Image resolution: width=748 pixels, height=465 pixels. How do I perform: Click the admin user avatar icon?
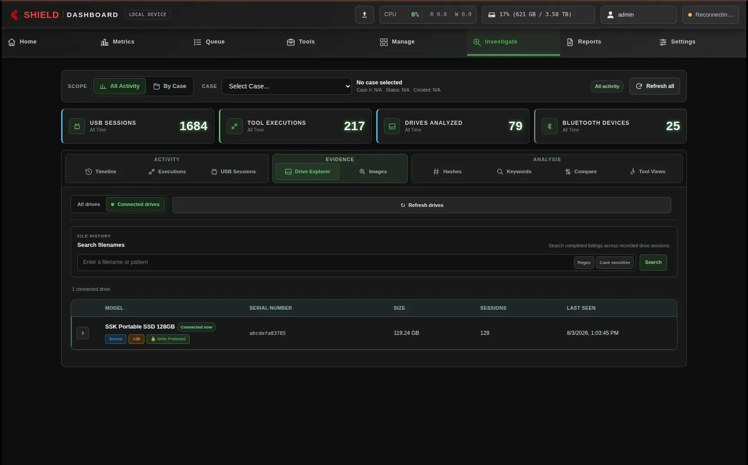pyautogui.click(x=610, y=15)
